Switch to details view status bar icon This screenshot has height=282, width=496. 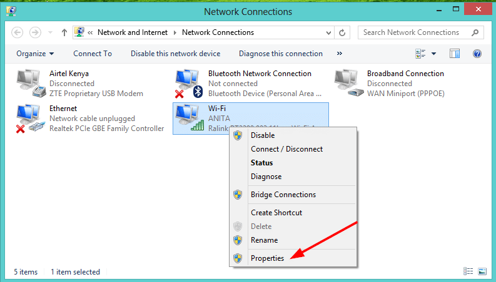tap(468, 271)
